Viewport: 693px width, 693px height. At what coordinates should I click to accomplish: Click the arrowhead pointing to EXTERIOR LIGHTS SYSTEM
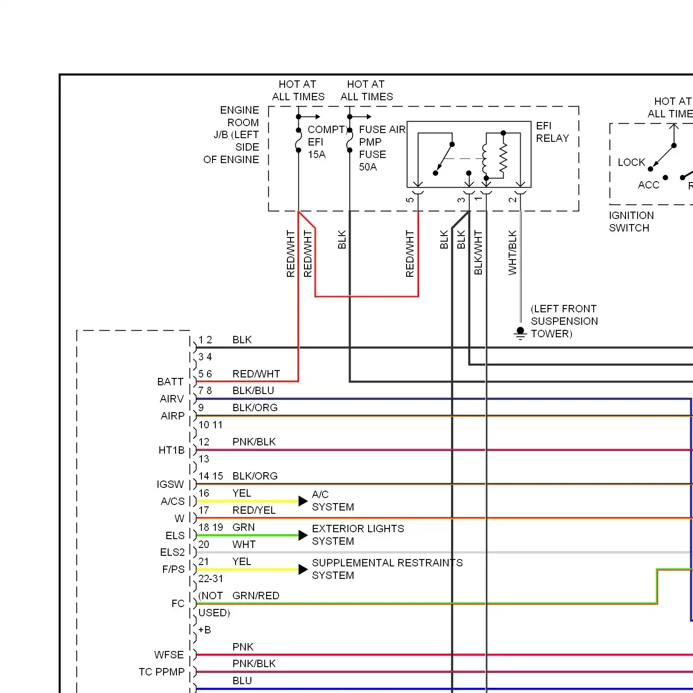(x=303, y=535)
